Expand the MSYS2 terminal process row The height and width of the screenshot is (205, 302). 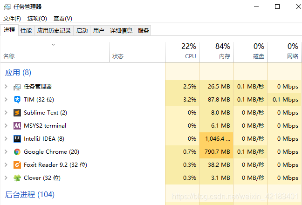tap(6, 126)
